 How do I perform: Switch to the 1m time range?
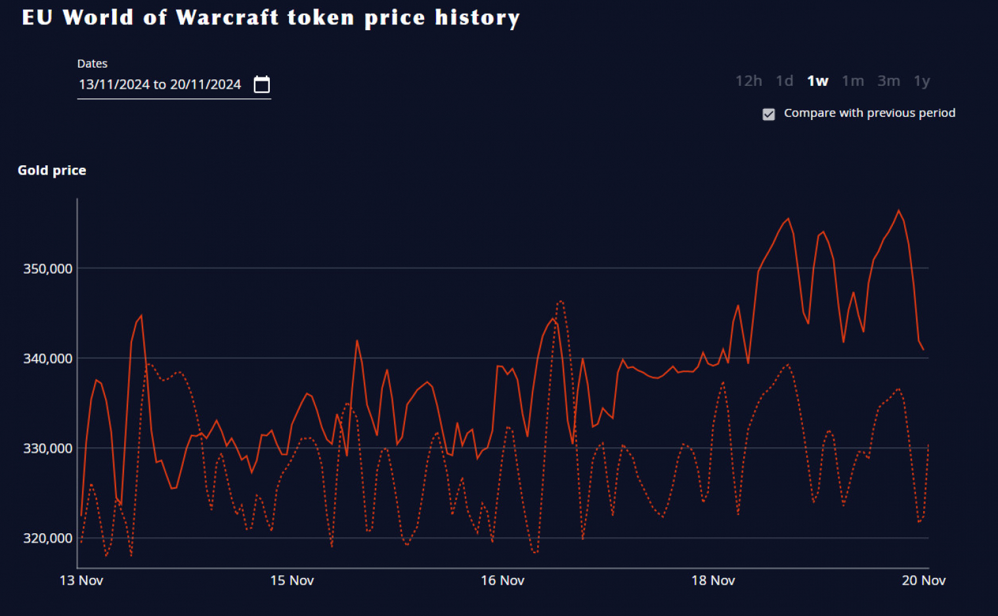click(x=853, y=81)
